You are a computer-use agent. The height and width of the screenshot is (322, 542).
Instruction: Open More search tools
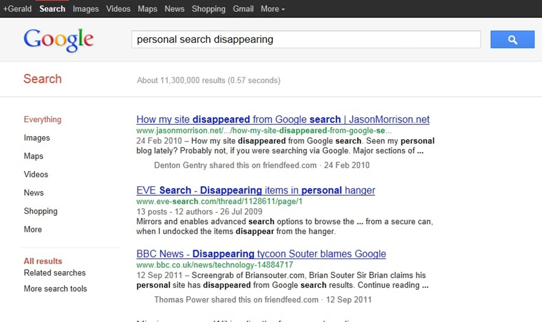click(55, 288)
